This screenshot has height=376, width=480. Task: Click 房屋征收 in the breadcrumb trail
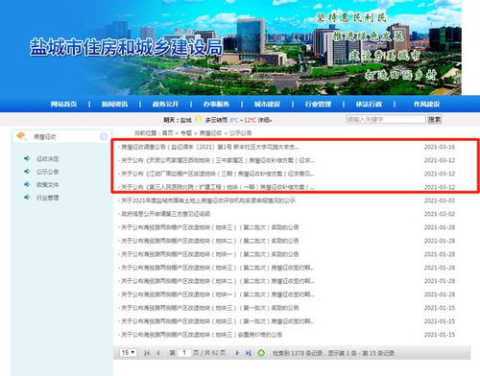210,133
